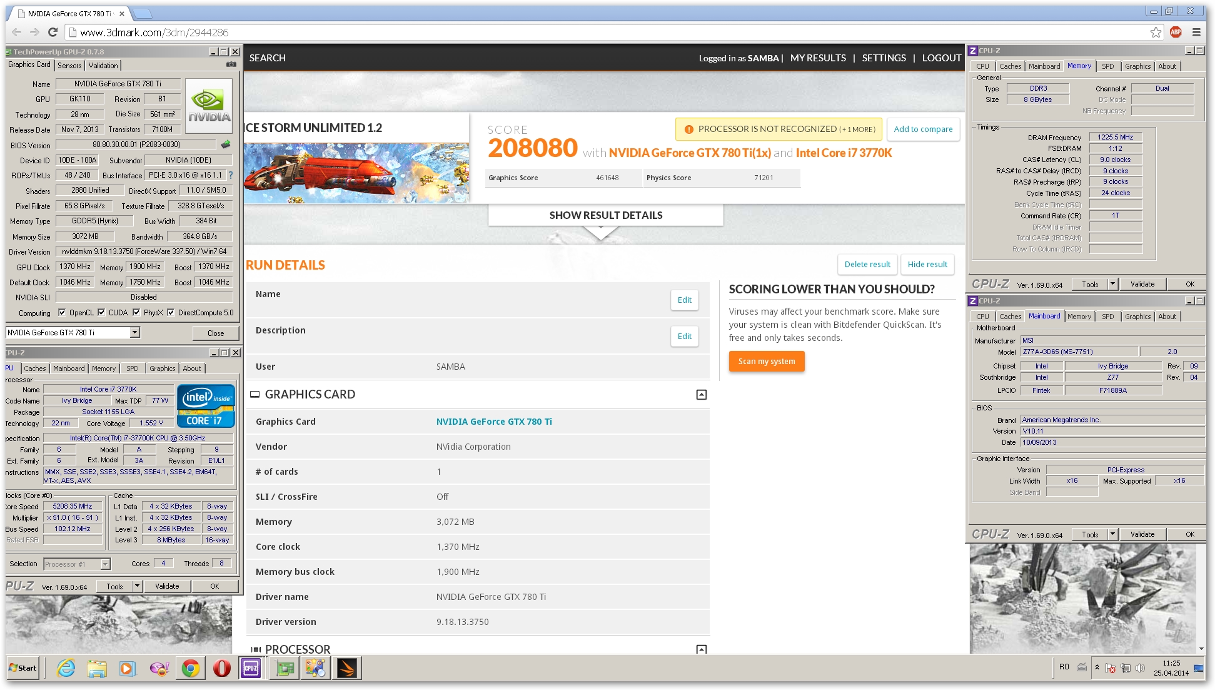Click the processor not recognized warning
The width and height of the screenshot is (1215, 690).
779,129
